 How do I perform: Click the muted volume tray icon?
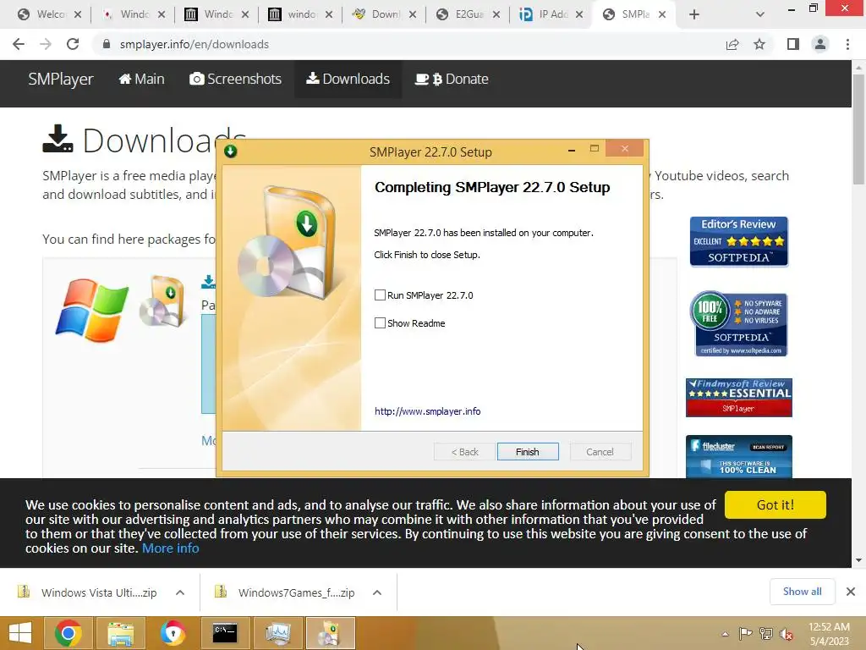click(787, 634)
